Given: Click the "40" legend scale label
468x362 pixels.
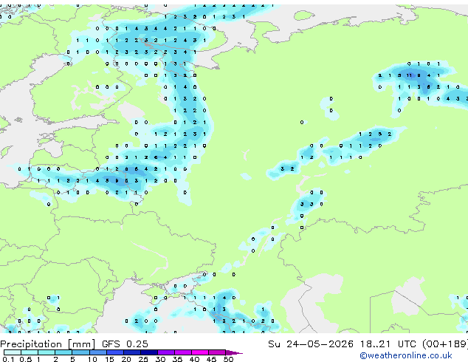Looking at the screenshot, I should click(x=194, y=359).
